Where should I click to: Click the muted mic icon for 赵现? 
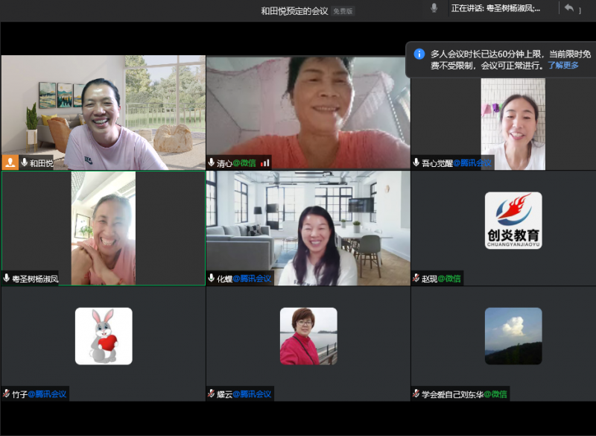click(x=416, y=278)
